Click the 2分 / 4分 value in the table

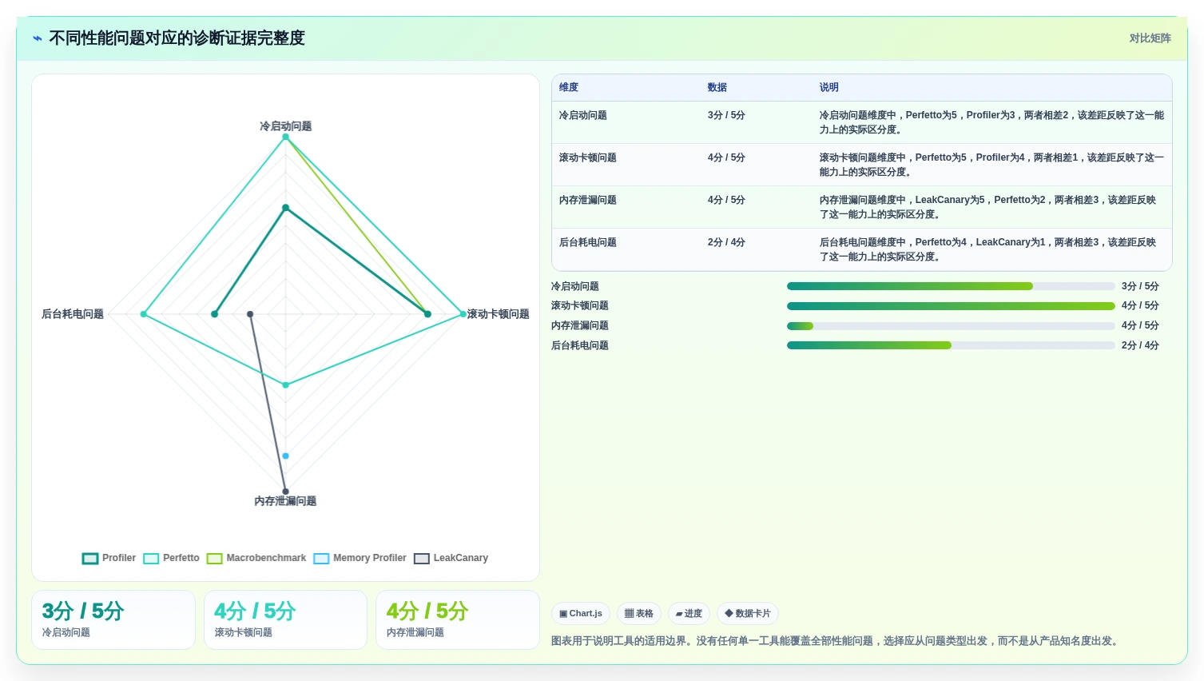726,242
